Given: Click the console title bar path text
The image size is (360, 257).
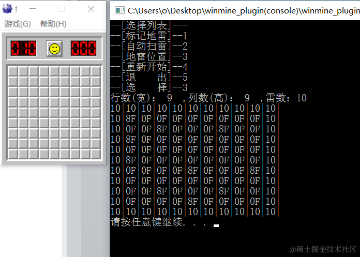Looking at the screenshot, I should point(244,10).
